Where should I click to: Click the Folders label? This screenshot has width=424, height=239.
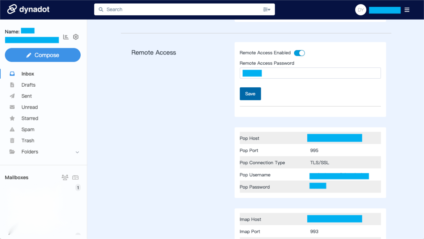coord(30,152)
